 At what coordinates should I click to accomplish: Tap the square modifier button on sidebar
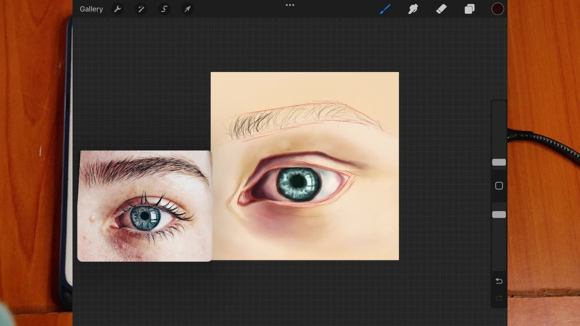(499, 186)
